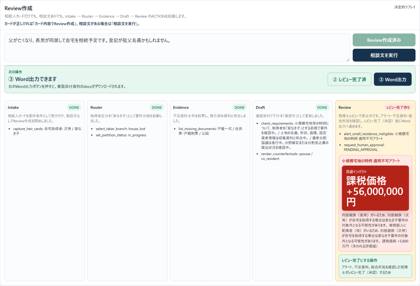Click the 決定的リプレイ label
Screen dimensions: 420x286
point(405,7)
